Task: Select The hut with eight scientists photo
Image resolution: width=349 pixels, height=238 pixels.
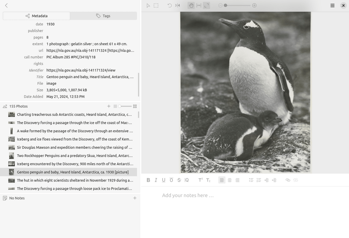Action: click(68, 180)
